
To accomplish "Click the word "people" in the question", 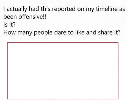I will tap(43, 33).
